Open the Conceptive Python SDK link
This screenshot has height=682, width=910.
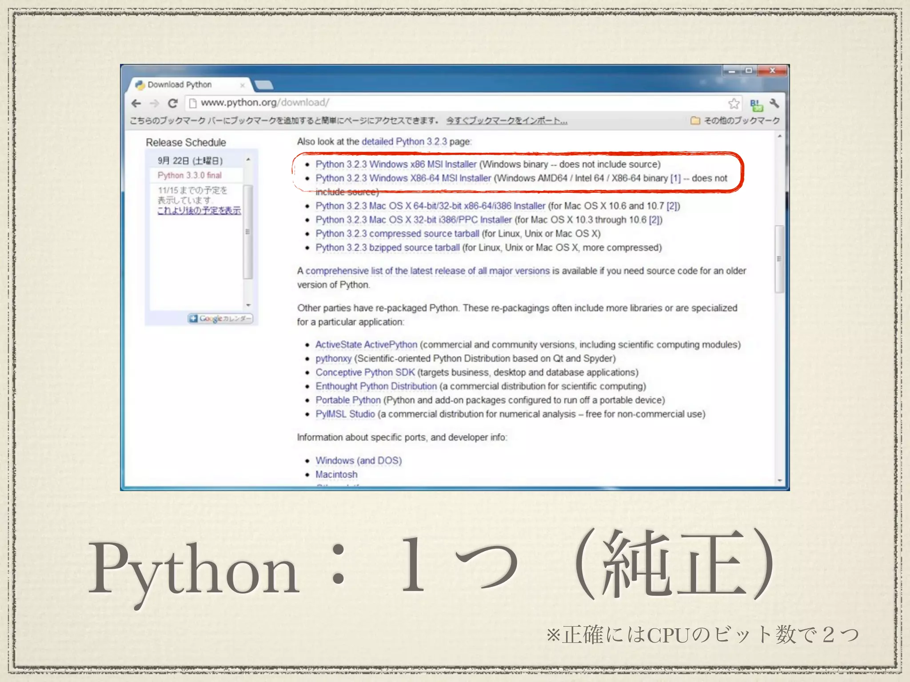coord(365,373)
